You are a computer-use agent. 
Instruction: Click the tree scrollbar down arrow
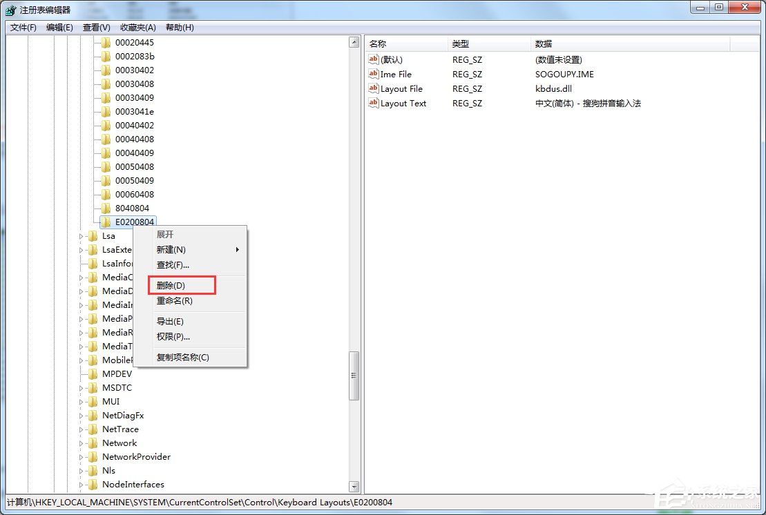click(x=354, y=486)
